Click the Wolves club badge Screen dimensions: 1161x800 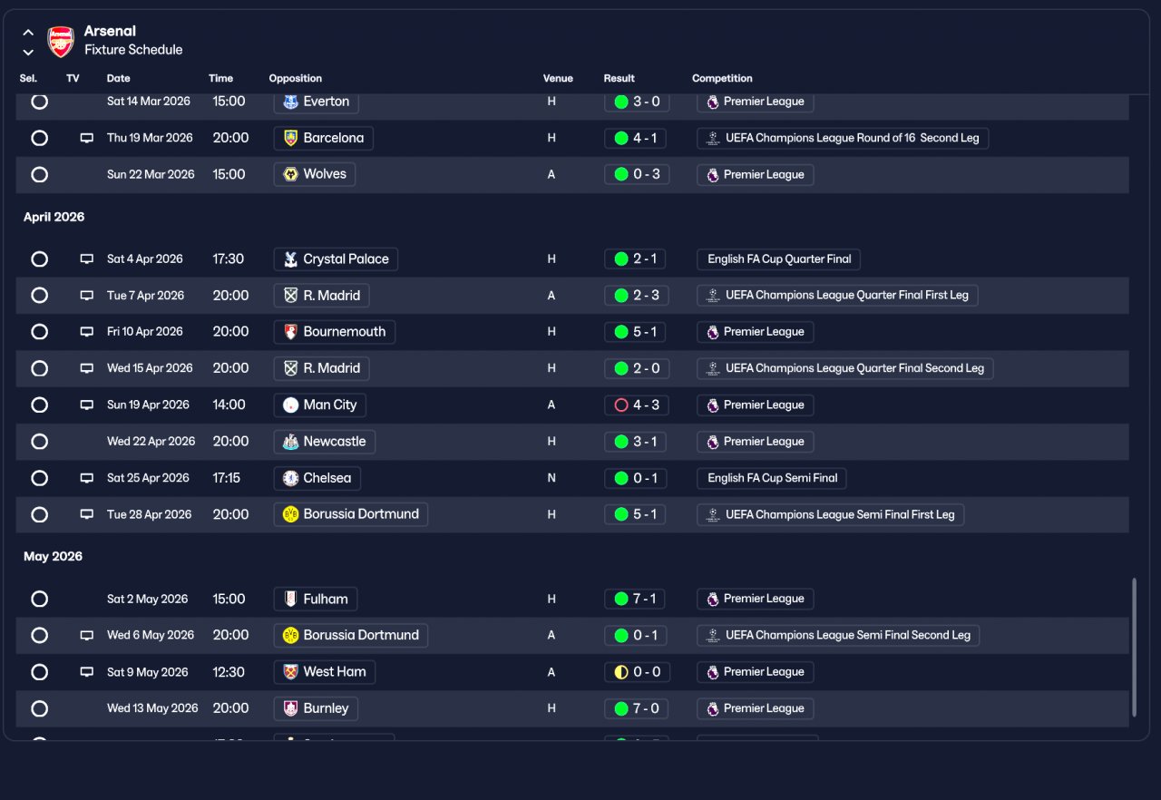(x=290, y=174)
